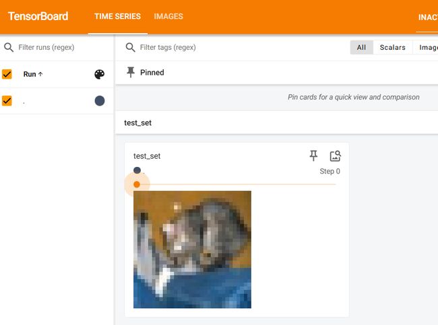
Task: Click the color palette icon beside Run
Action: click(100, 74)
